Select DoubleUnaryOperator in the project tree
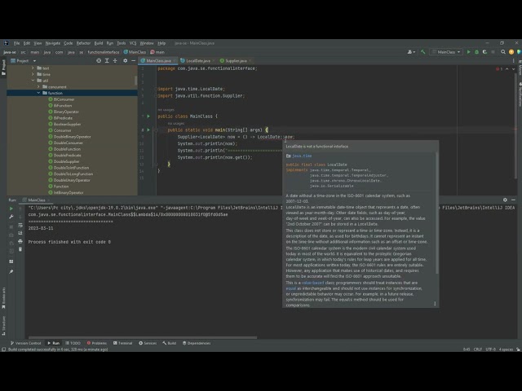 point(72,180)
